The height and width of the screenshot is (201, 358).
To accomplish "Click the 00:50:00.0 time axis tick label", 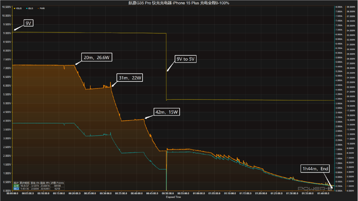I will pyautogui.click(x=168, y=193).
